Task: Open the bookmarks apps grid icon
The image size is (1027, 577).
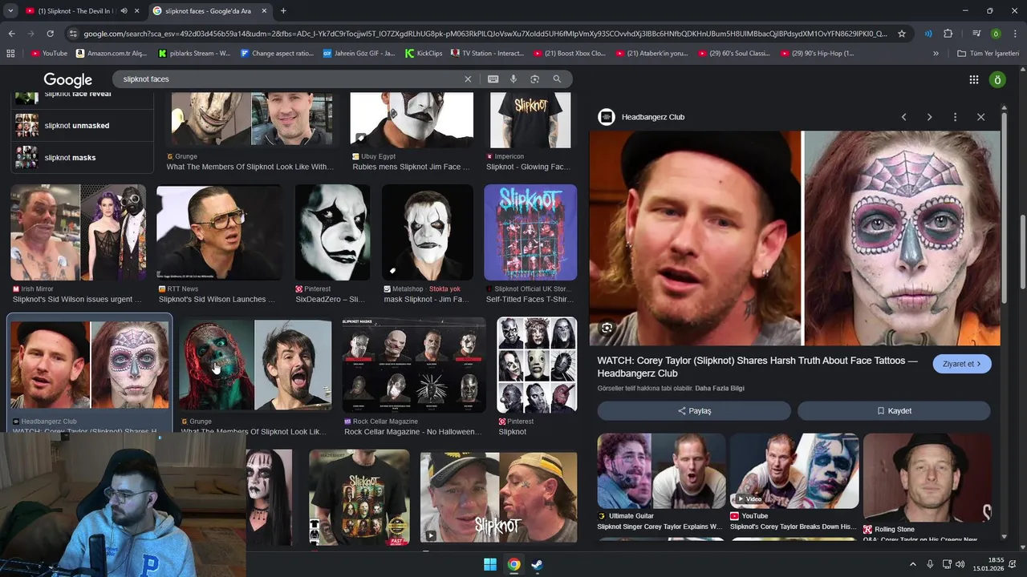Action: (x=10, y=54)
